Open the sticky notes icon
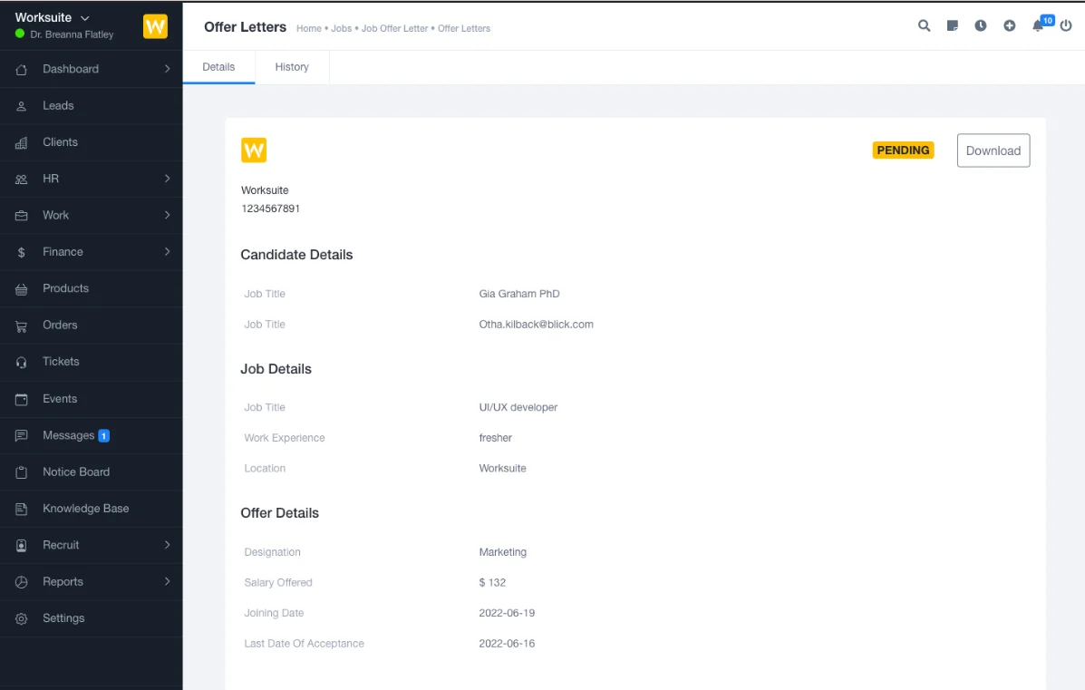 (x=952, y=26)
